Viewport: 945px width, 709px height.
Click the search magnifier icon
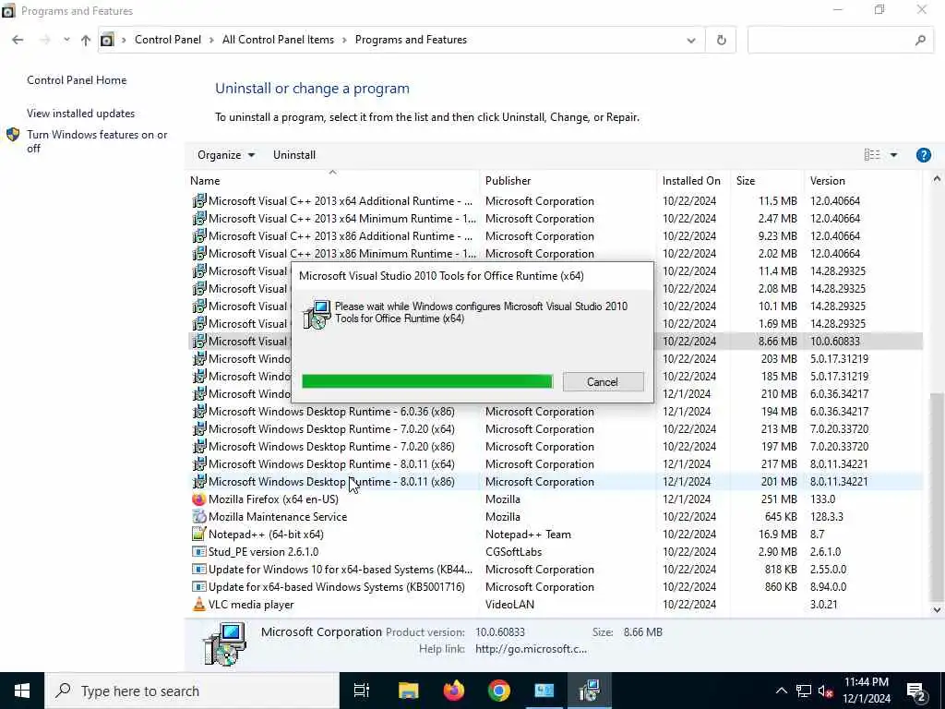(920, 40)
